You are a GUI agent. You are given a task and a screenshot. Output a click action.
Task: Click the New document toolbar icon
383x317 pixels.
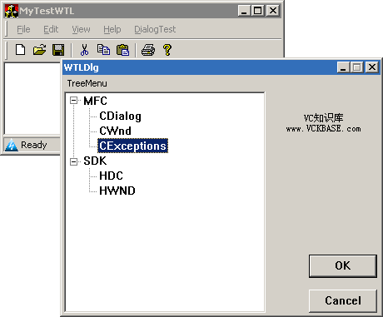[x=20, y=50]
